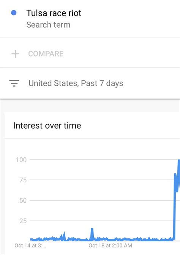Select the Tulsa race riot search term
The image size is (180, 255).
pyautogui.click(x=54, y=13)
